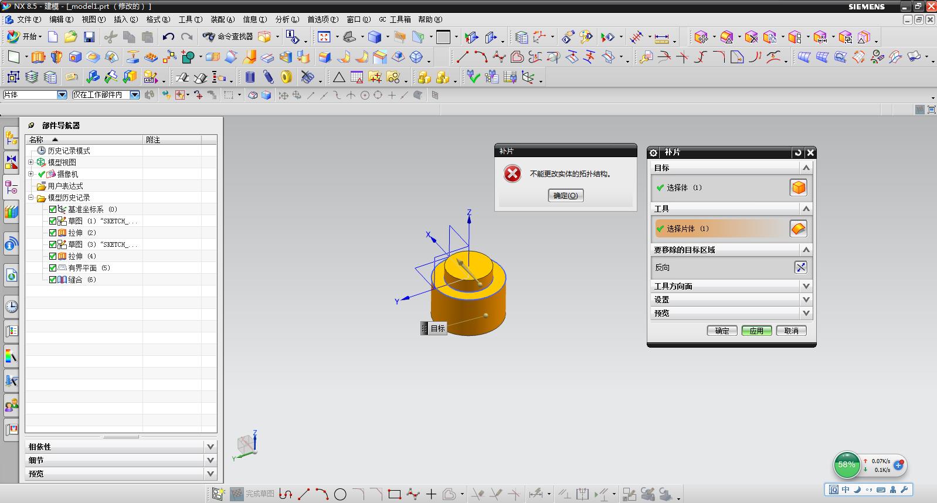Uncheck the 有界平面 (5) feature checkbox

[53, 268]
